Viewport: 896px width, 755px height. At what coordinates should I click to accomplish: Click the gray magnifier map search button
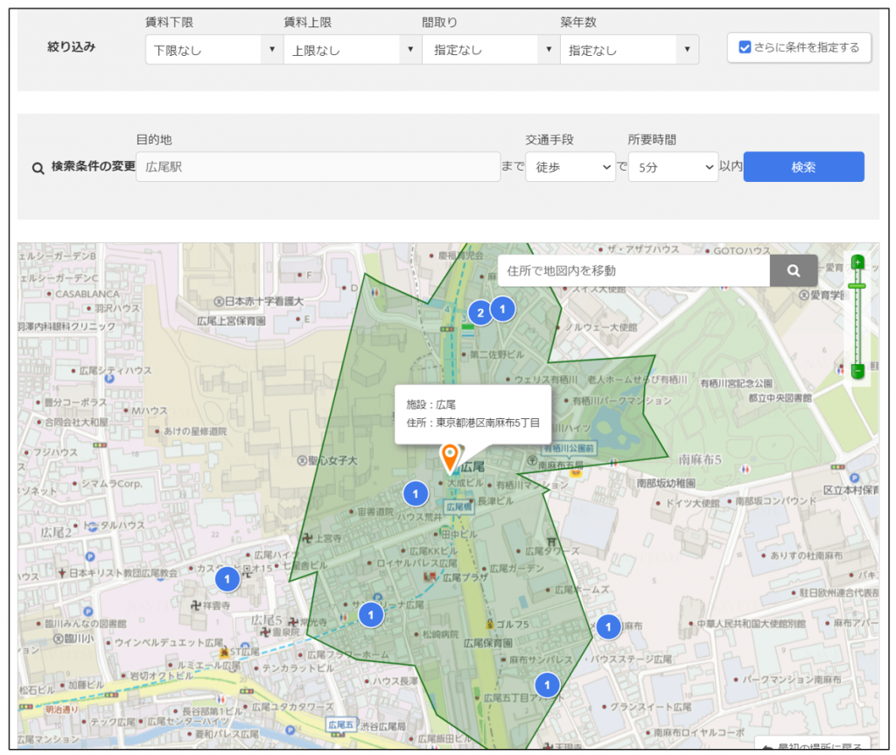pyautogui.click(x=793, y=271)
